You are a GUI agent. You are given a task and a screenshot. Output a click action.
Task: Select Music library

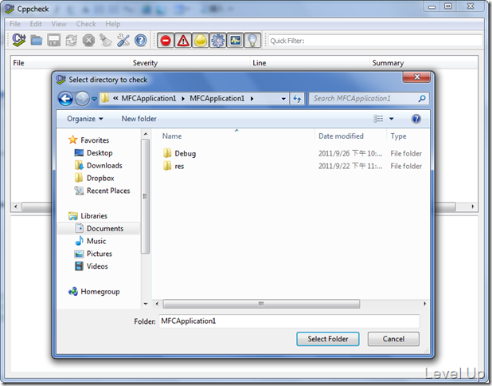[91, 241]
